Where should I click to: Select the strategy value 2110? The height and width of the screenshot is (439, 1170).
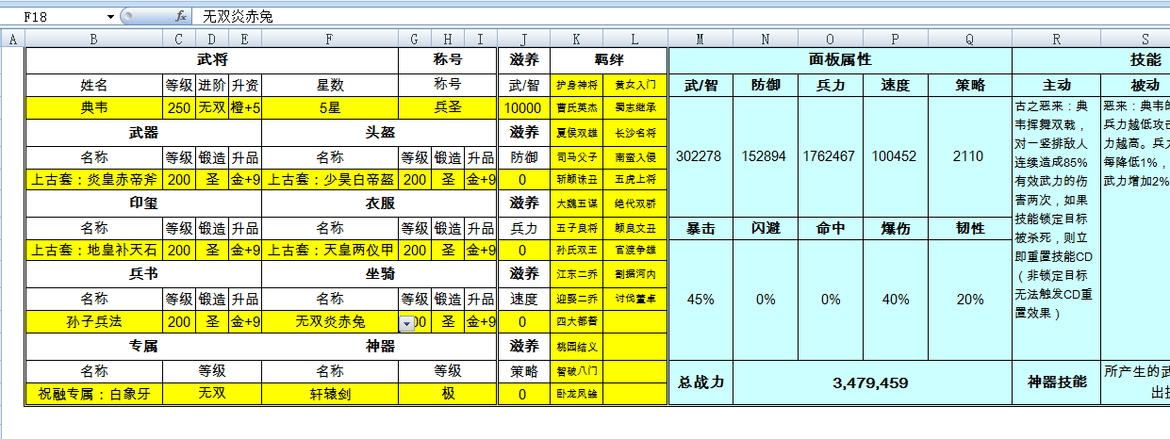[970, 156]
